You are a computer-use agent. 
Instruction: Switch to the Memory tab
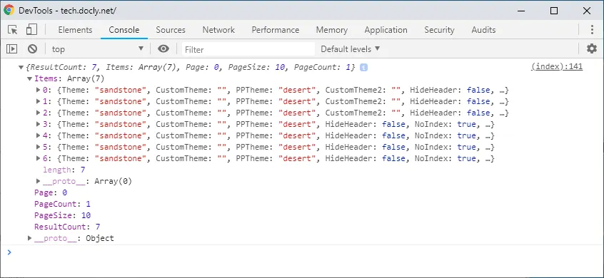pos(332,30)
